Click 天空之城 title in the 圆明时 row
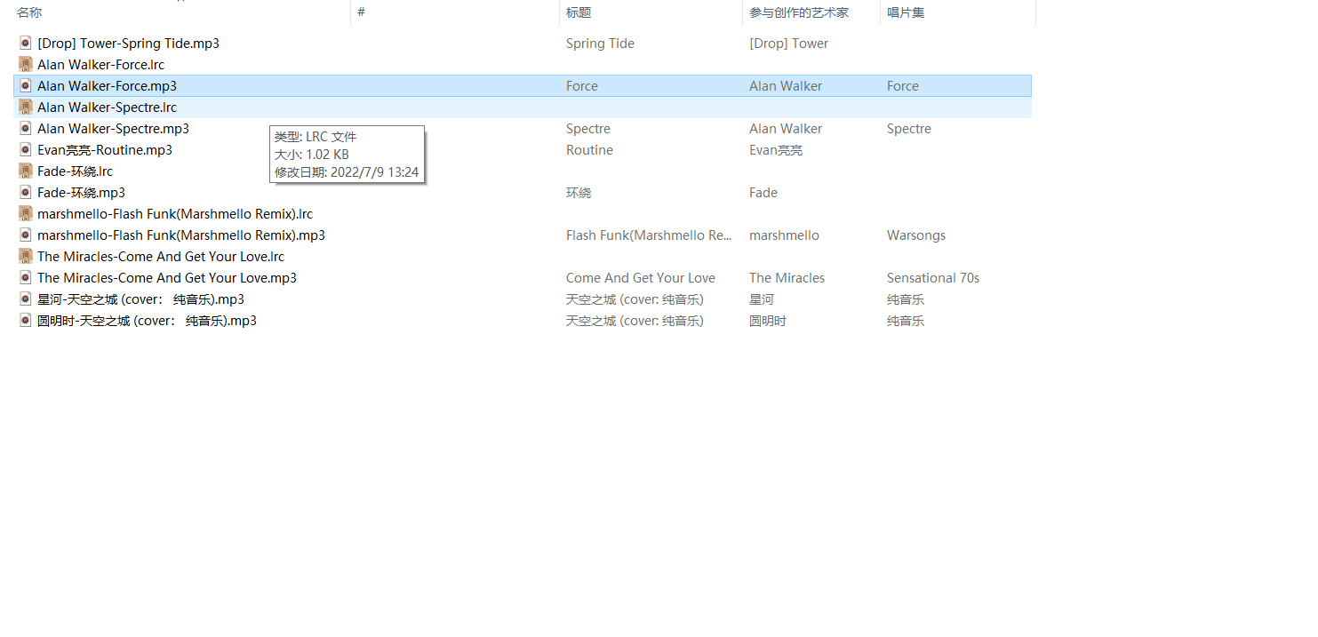This screenshot has height=637, width=1318. tap(635, 320)
